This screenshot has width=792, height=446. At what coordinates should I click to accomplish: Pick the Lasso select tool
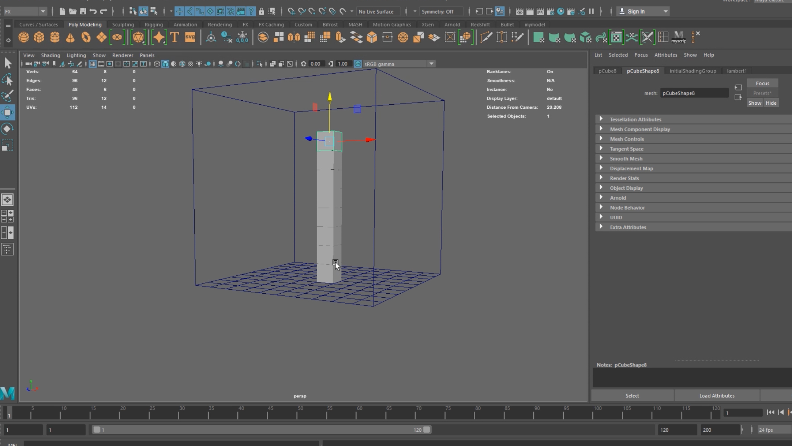pyautogui.click(x=7, y=80)
